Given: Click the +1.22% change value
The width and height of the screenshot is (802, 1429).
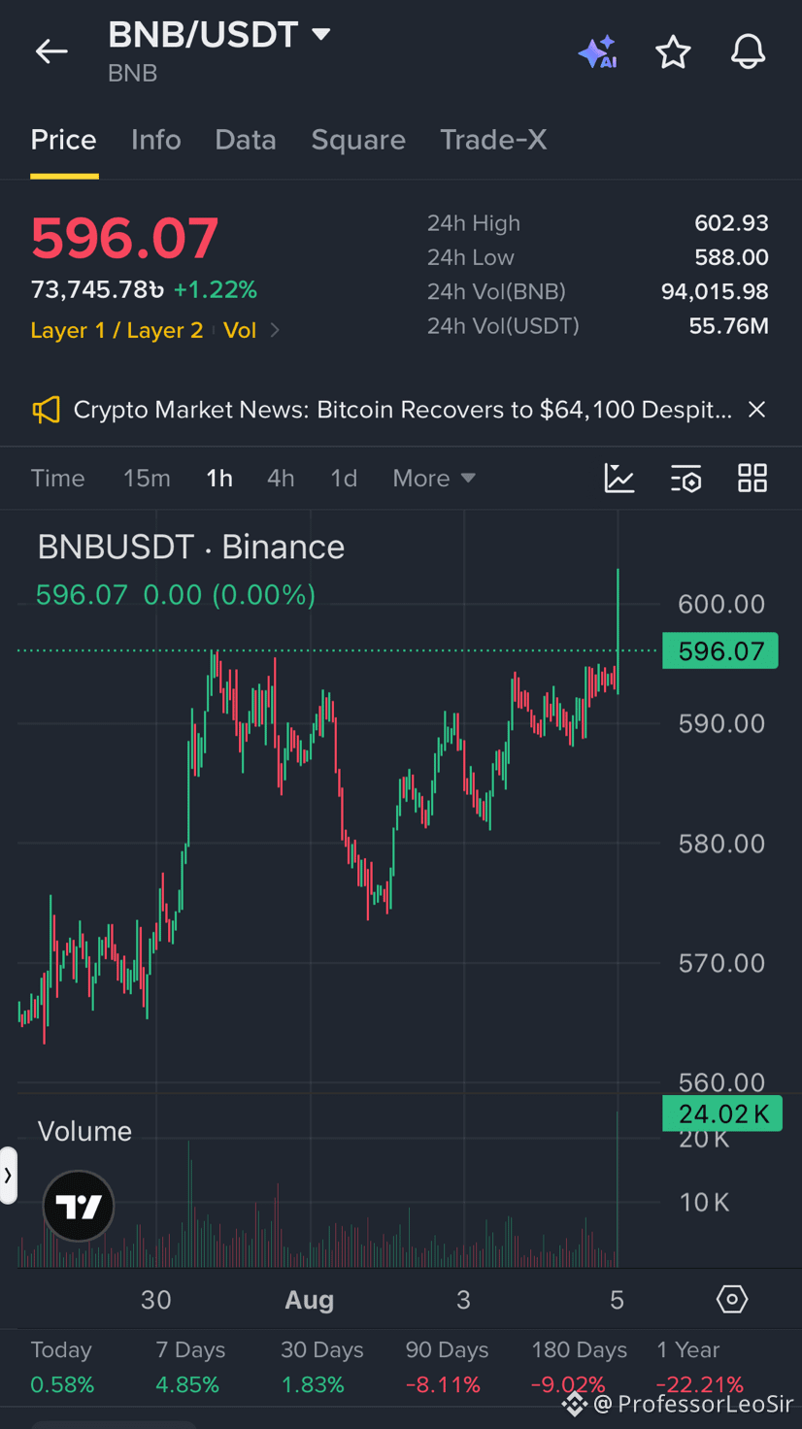Looking at the screenshot, I should (215, 289).
